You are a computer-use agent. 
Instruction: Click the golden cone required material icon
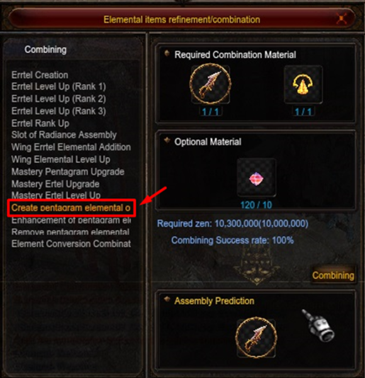[x=303, y=84]
